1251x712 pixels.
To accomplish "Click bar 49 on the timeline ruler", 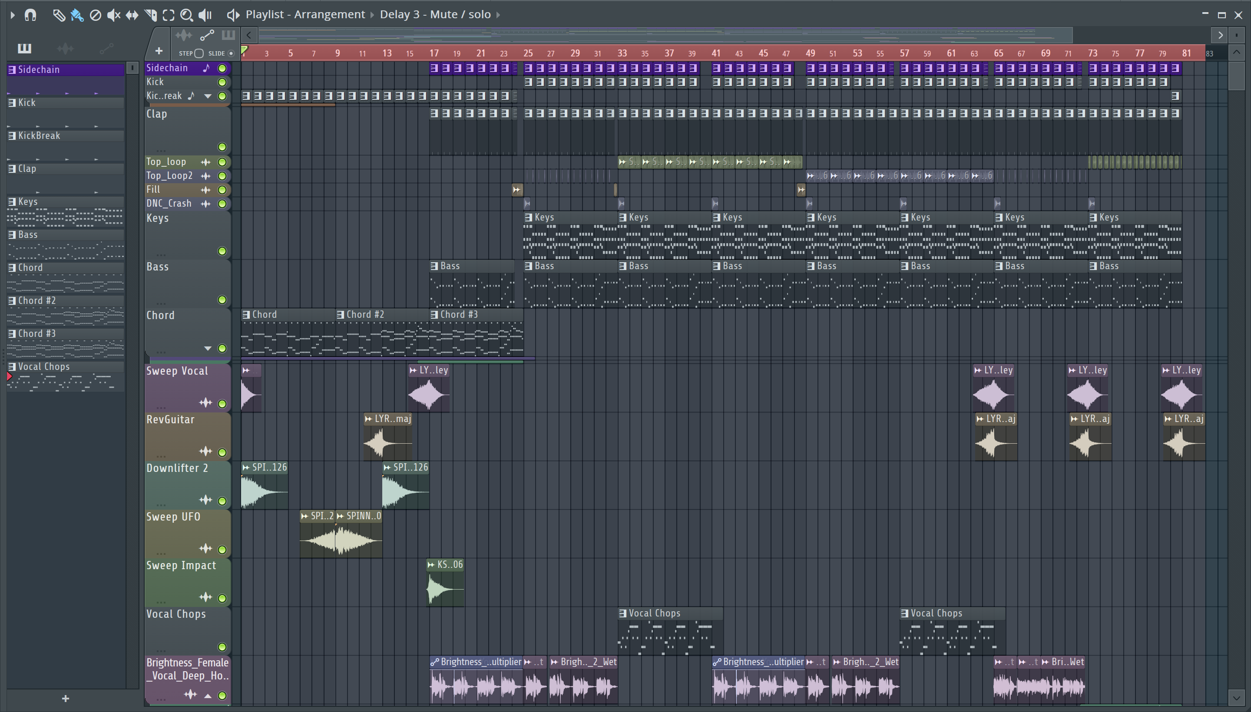I will (810, 53).
